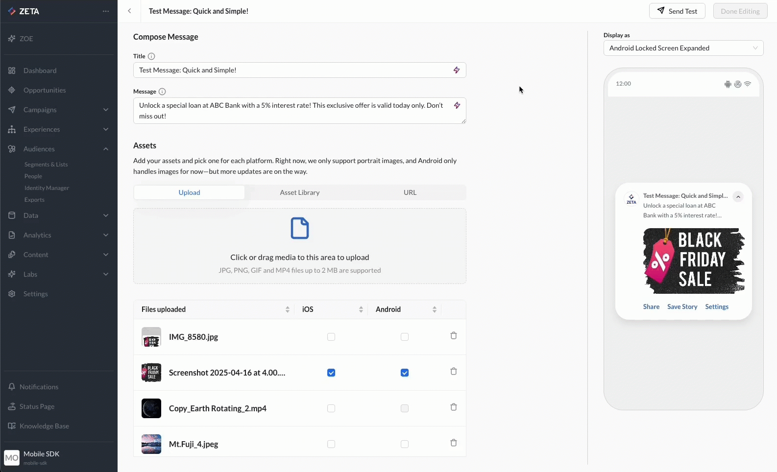777x472 pixels.
Task: Select the URL tab
Action: click(x=410, y=192)
